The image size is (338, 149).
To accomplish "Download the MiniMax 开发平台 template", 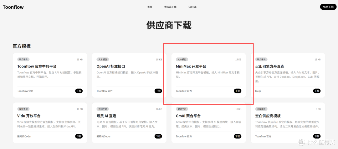I will (x=238, y=91).
